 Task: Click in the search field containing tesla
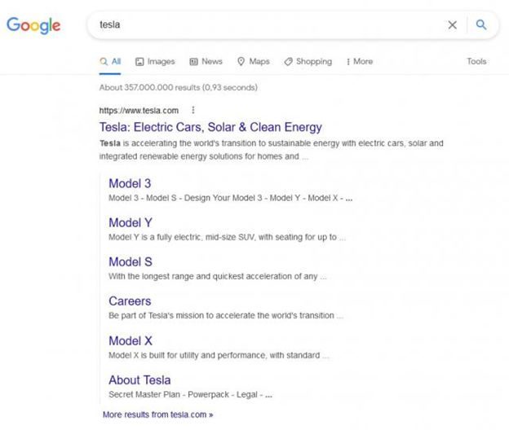click(266, 25)
